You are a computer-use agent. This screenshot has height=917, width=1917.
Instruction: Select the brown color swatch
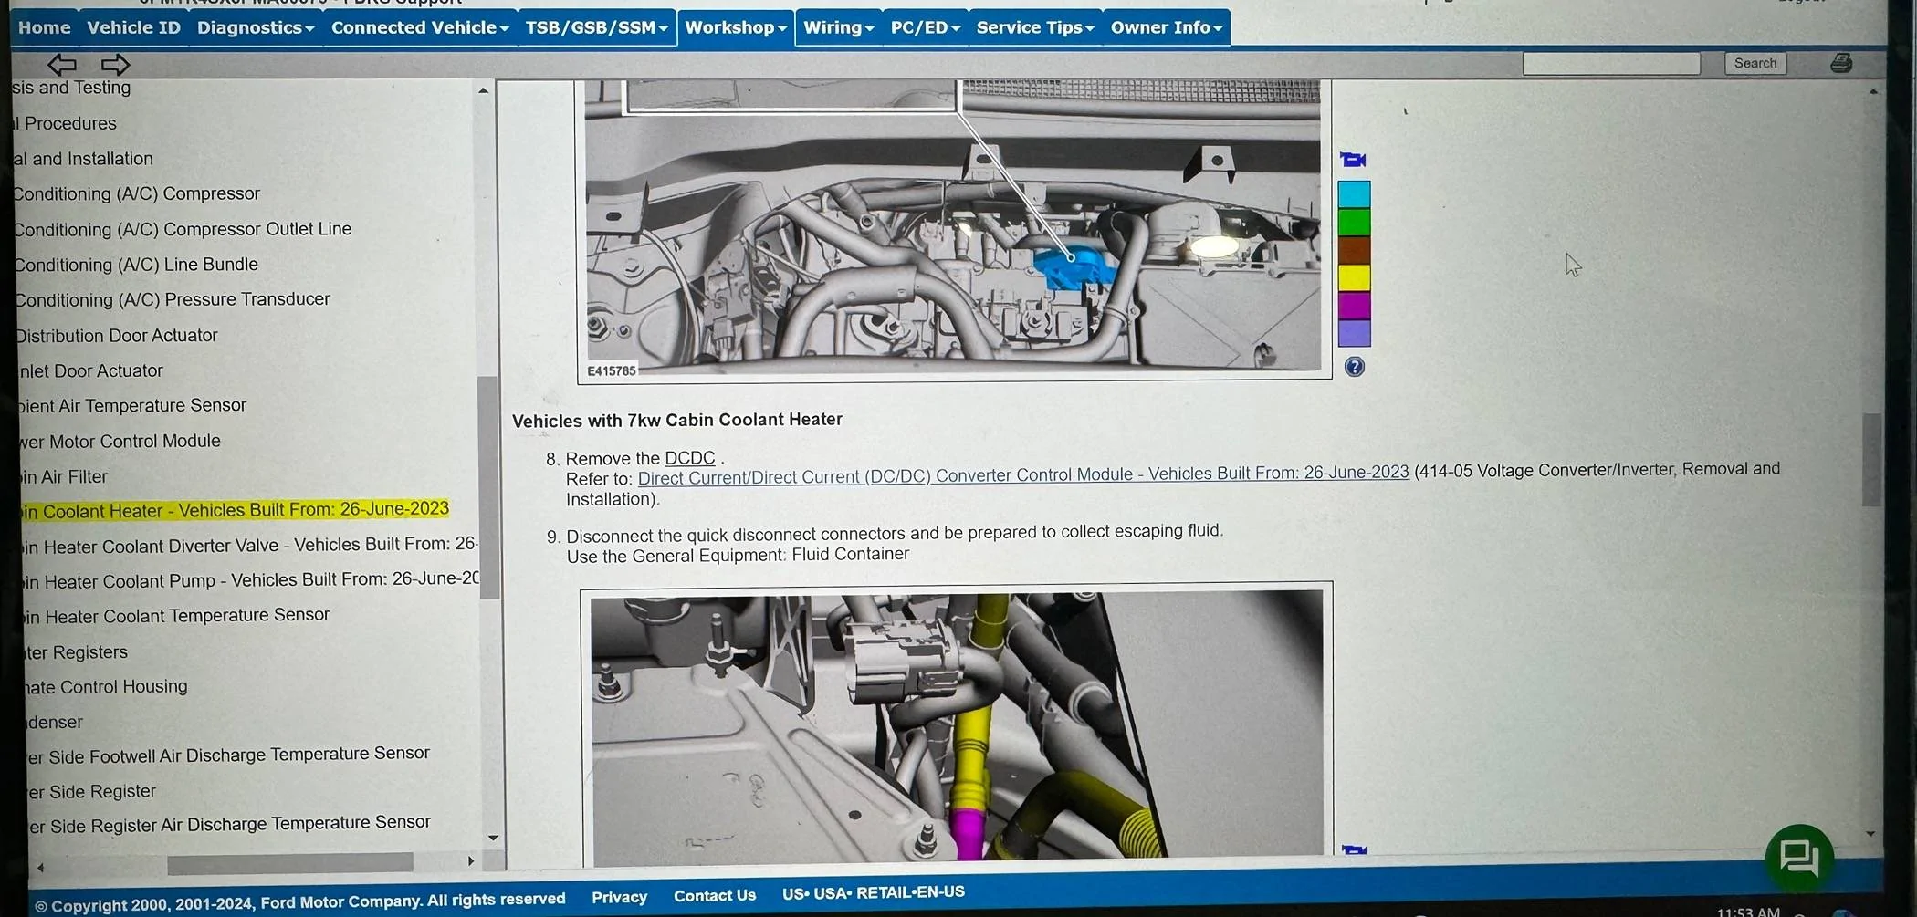1354,250
